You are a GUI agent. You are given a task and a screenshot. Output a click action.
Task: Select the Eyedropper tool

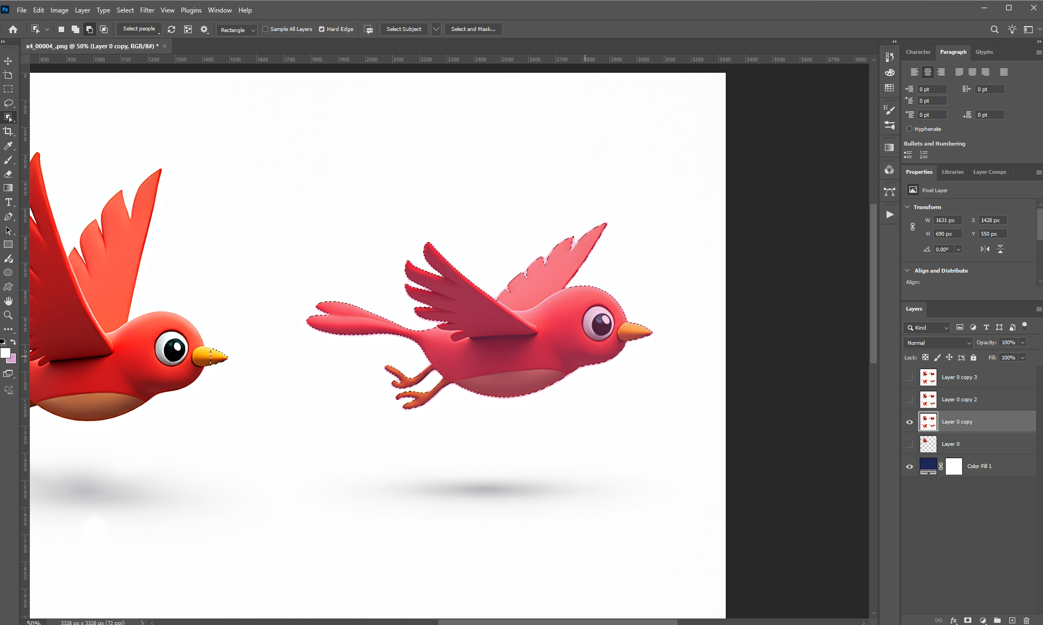tap(8, 146)
